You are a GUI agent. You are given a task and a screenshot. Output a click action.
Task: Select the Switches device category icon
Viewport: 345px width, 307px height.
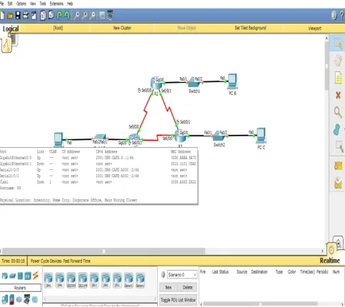(13, 276)
